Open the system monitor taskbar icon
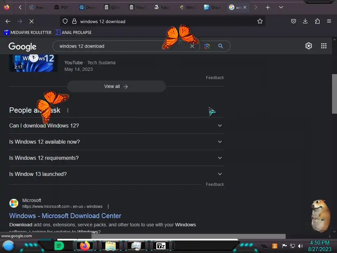Image resolution: width=337 pixels, height=253 pixels. tap(136, 246)
